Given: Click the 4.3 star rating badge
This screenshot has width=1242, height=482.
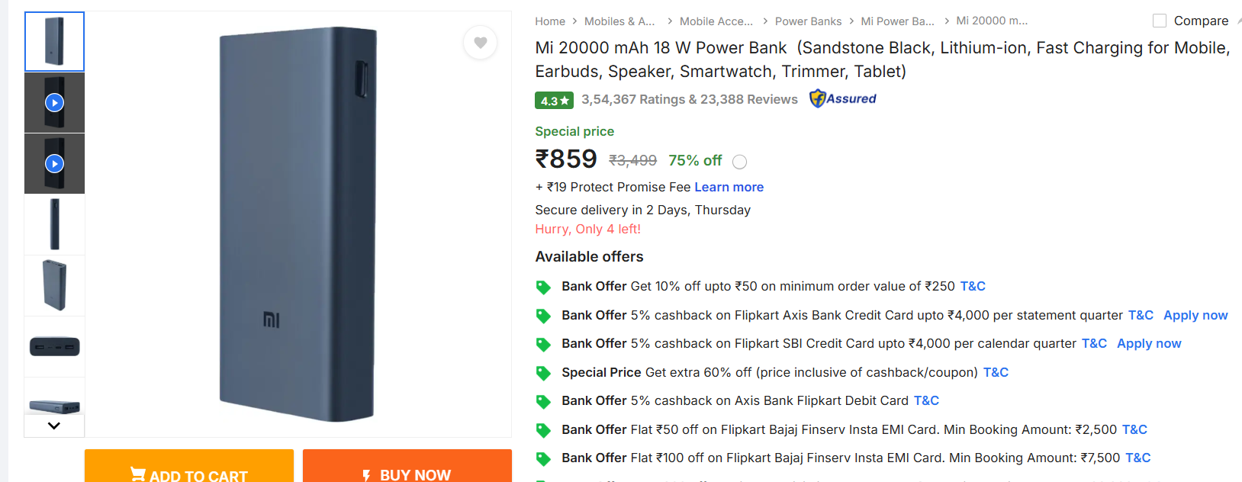Looking at the screenshot, I should (x=554, y=100).
